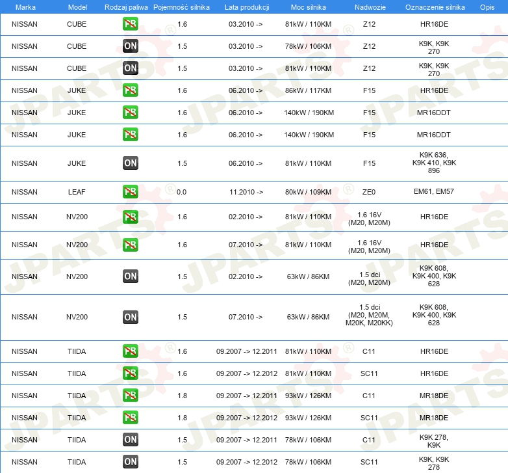Click the Pojemność silnika column header

[x=181, y=7]
